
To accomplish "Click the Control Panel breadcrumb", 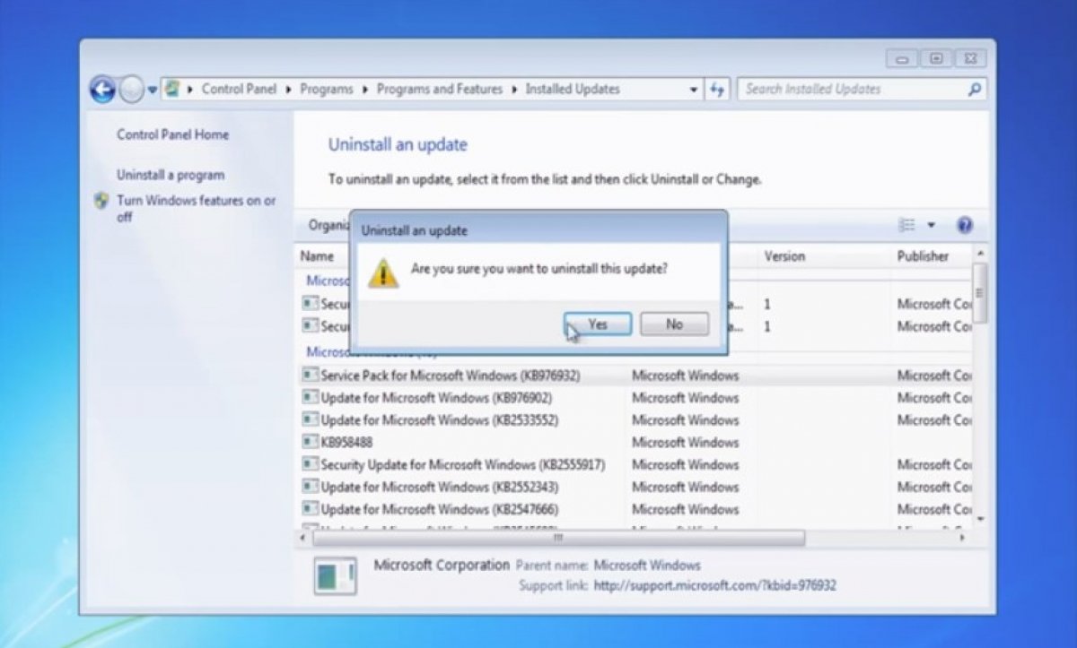I will pyautogui.click(x=240, y=89).
